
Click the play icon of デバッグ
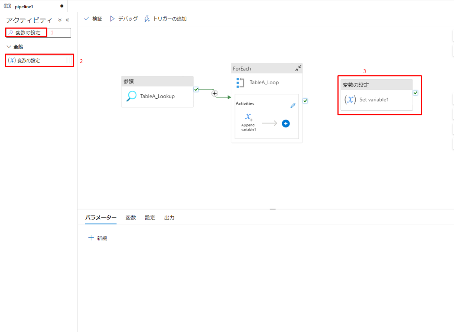coord(112,19)
